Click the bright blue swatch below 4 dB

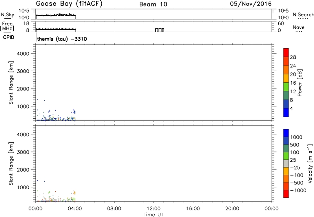(x=286, y=112)
